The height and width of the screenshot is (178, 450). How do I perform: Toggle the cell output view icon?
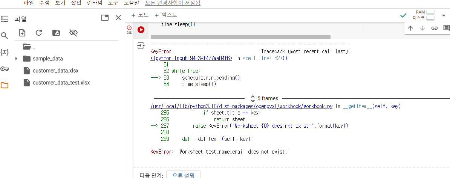pos(141,45)
